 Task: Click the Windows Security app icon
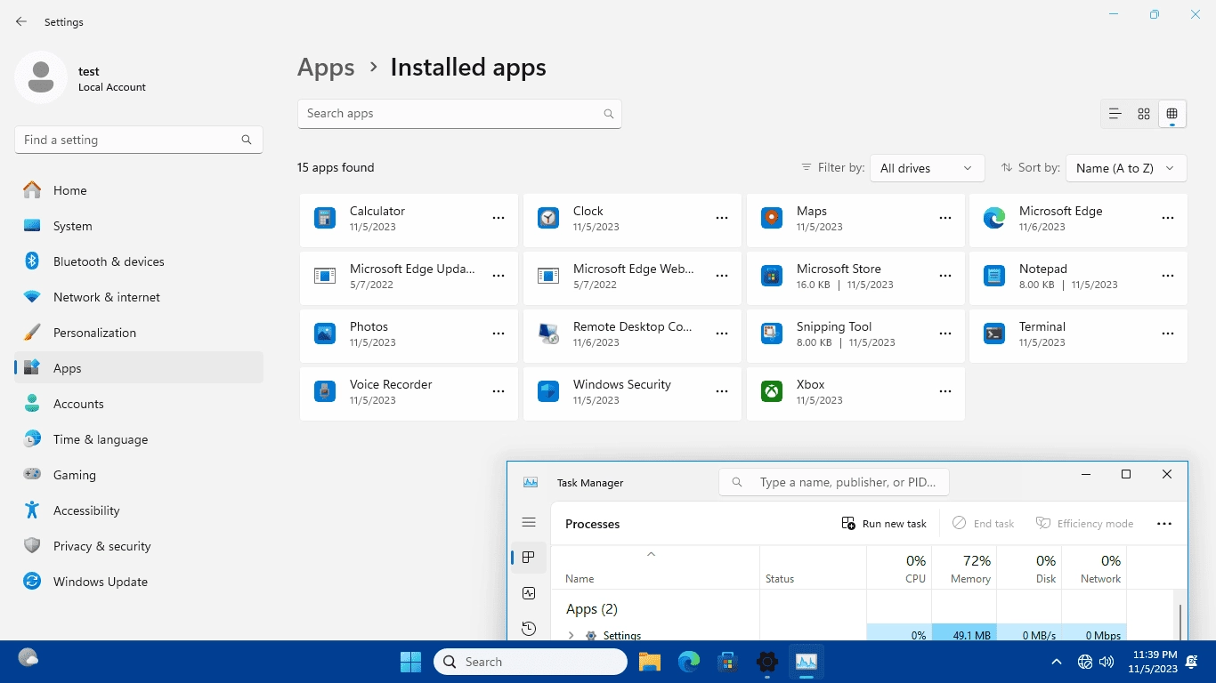click(x=548, y=391)
